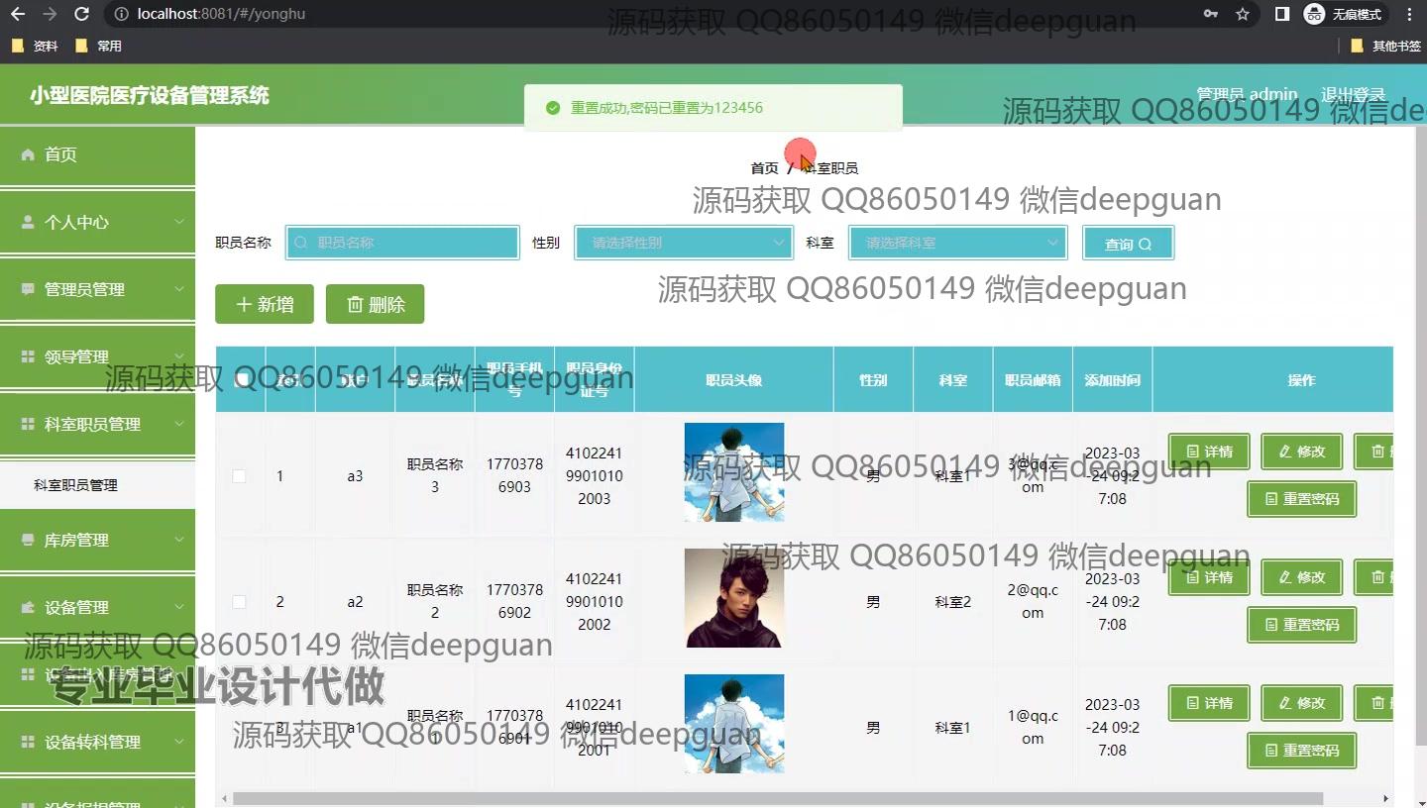Viewport: 1427px width, 808px height.
Task: Open 设备管理 sidebar menu
Action: (97, 607)
